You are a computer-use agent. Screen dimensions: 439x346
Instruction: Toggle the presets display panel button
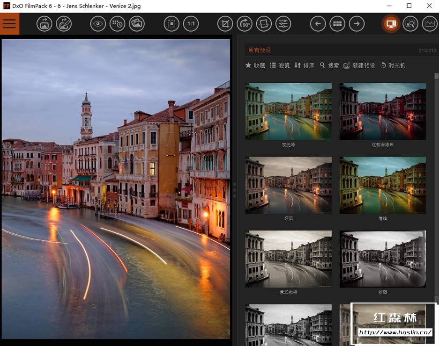click(391, 24)
